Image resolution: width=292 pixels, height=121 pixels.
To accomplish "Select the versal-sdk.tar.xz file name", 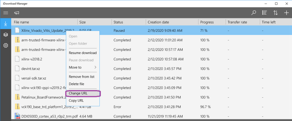I will 34,78.
